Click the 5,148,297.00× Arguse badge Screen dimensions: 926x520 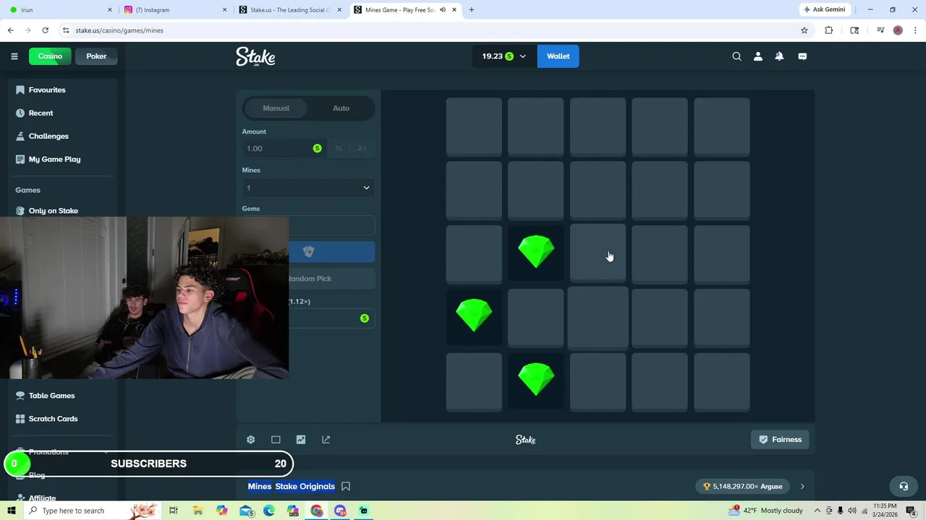coord(743,486)
